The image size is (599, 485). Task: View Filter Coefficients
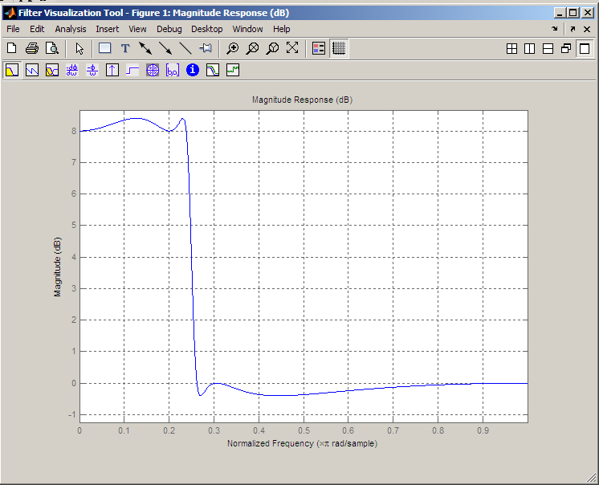(173, 70)
